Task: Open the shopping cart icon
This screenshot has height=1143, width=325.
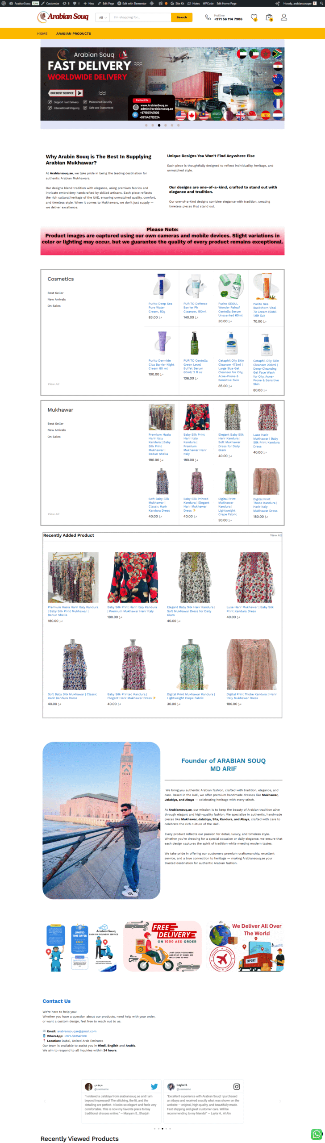Action: pos(269,17)
